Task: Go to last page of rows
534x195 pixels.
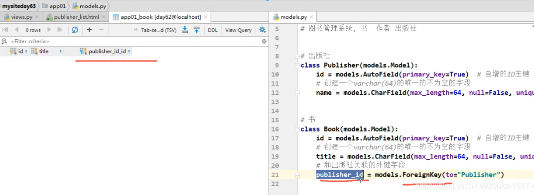Action: (60, 30)
